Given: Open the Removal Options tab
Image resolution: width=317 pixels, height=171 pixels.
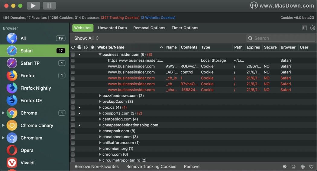Looking at the screenshot, I should [x=149, y=28].
